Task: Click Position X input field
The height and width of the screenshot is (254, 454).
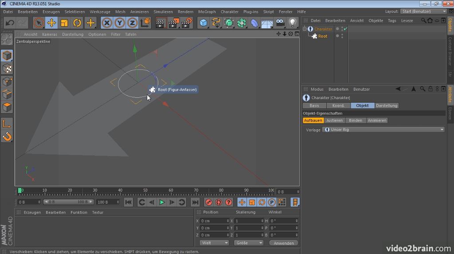Action: [x=214, y=221]
